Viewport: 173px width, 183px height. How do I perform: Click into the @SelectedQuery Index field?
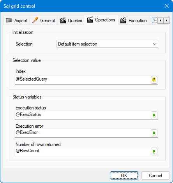[x=83, y=80]
